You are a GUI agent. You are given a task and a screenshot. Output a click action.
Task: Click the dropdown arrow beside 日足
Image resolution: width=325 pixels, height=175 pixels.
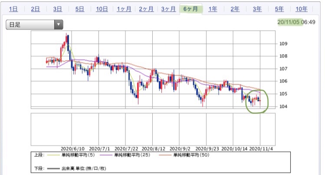pos(59,25)
